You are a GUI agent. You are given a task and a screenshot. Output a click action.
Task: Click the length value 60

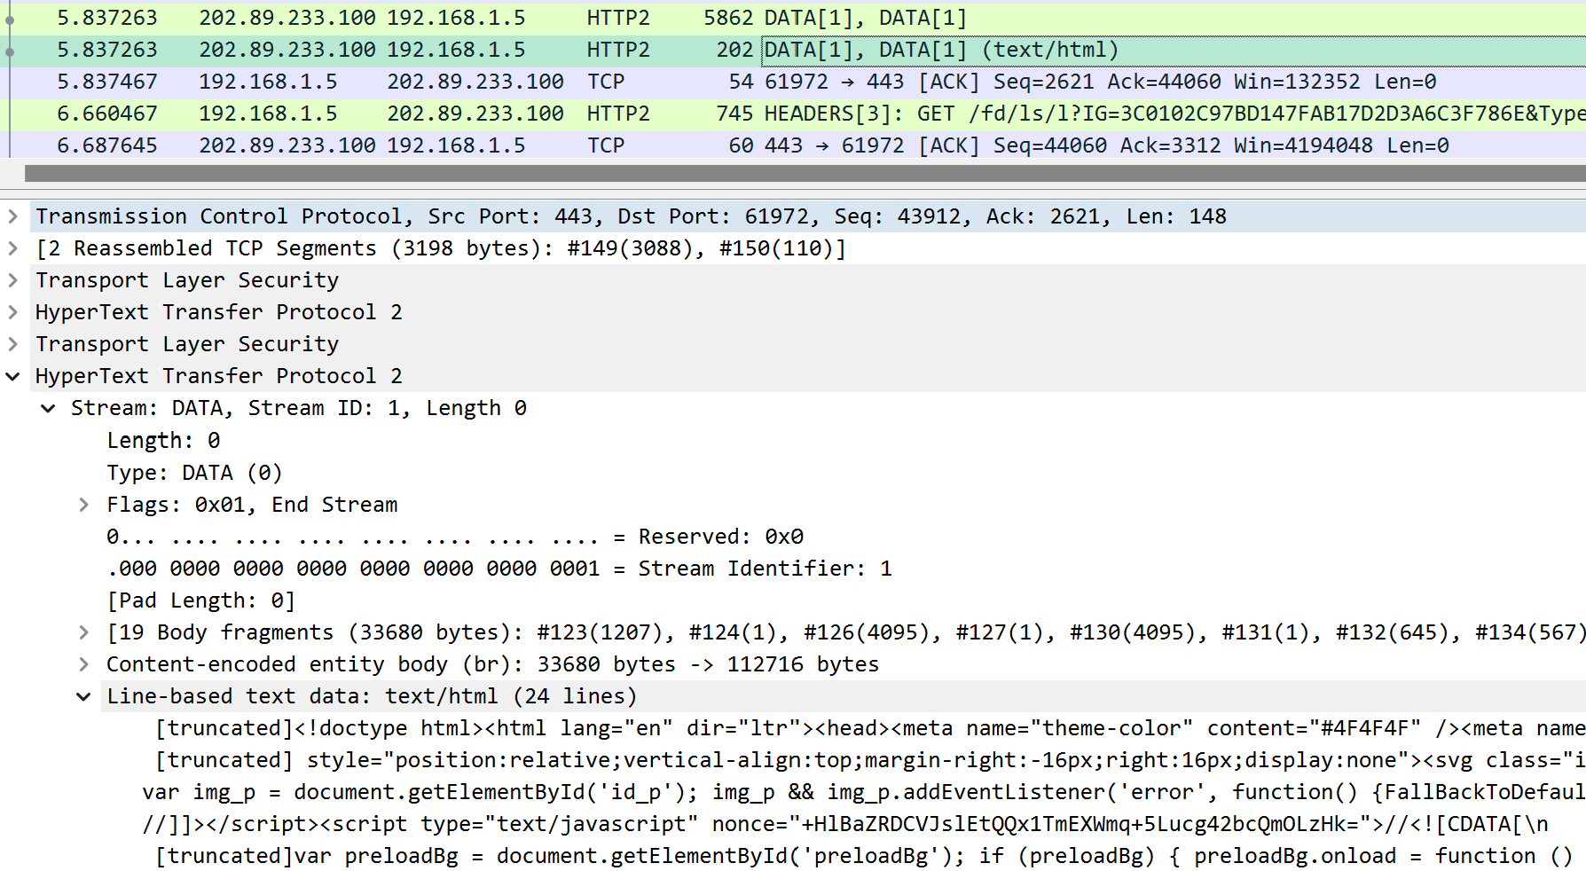click(741, 145)
